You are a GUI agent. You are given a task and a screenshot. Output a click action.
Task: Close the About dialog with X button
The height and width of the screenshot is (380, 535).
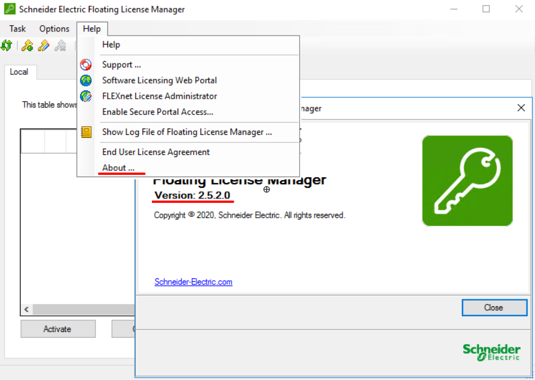(521, 108)
